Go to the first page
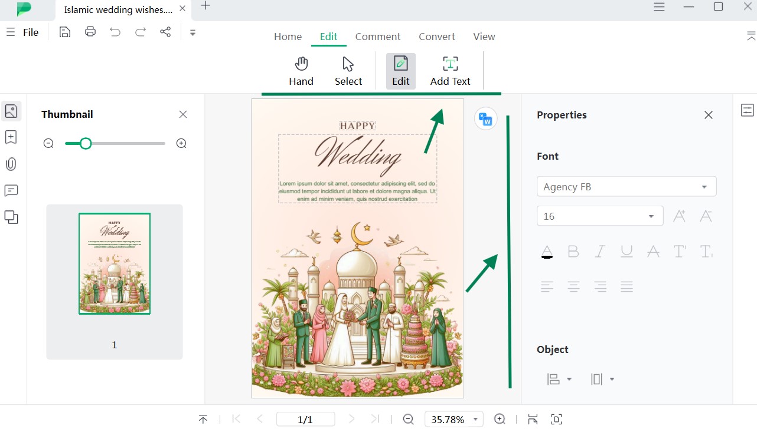Viewport: 757px width, 429px height. coord(237,419)
